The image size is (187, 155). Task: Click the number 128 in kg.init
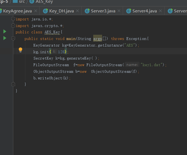pyautogui.click(x=61, y=52)
